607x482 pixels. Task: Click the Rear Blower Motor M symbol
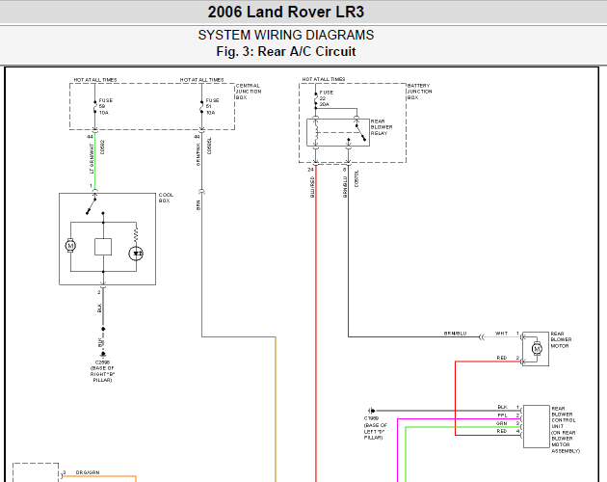point(537,349)
